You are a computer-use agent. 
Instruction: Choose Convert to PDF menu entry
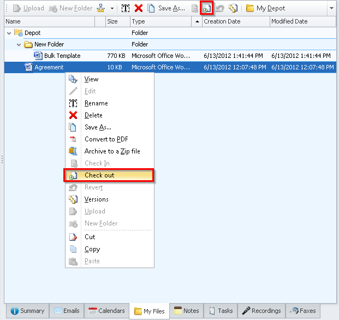coord(106,139)
